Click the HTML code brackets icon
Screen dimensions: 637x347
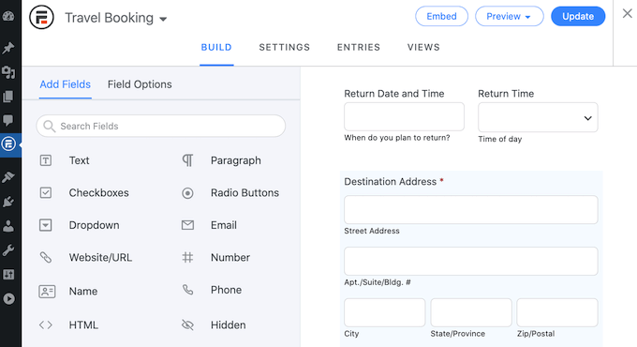(x=46, y=324)
